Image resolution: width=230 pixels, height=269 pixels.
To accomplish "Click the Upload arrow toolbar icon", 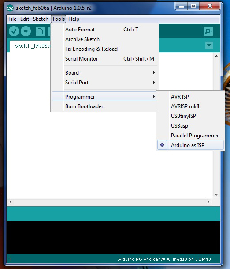I will (x=26, y=31).
